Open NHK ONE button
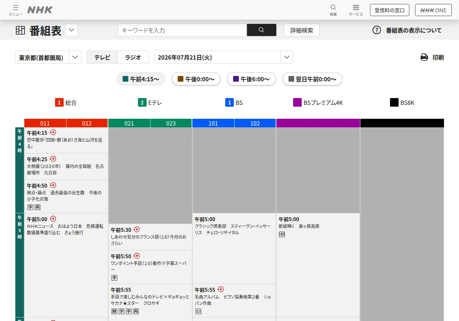The height and width of the screenshot is (321, 459). [433, 10]
